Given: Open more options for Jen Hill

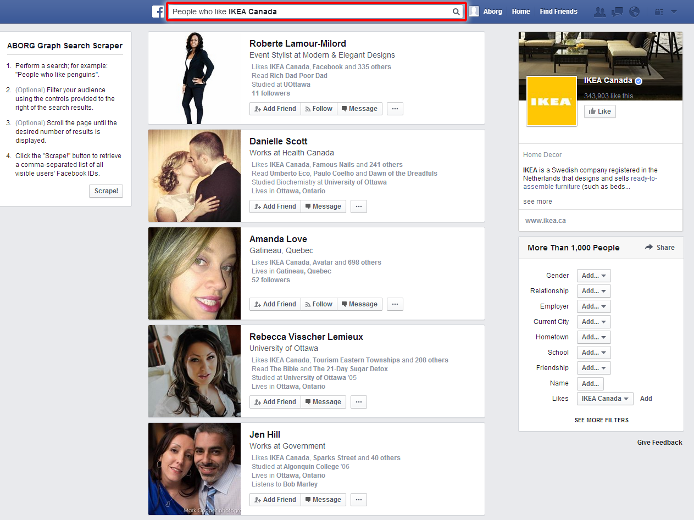Looking at the screenshot, I should (x=359, y=500).
